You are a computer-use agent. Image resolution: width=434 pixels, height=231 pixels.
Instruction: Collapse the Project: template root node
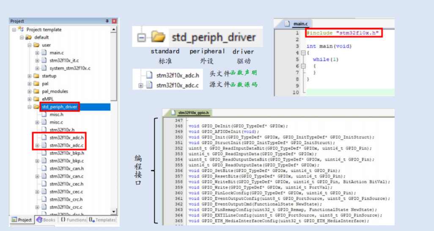pos(14,30)
